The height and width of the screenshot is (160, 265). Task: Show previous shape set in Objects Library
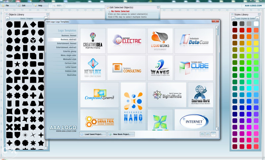coord(7,19)
